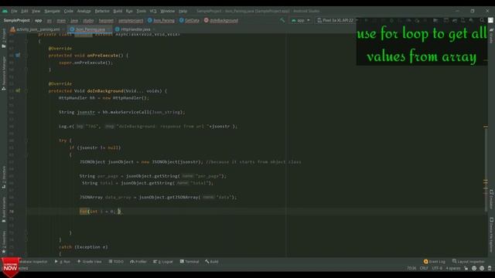Open the Pixel 3a XL API 22 device dropdown
495x278 pixels.
click(x=336, y=21)
